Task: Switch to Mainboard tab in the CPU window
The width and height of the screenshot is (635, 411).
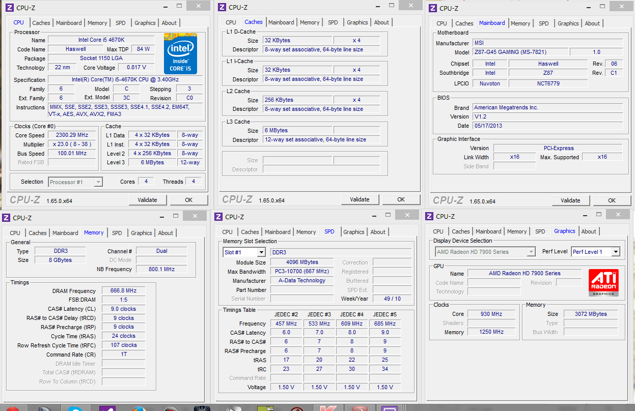Action: click(x=69, y=23)
